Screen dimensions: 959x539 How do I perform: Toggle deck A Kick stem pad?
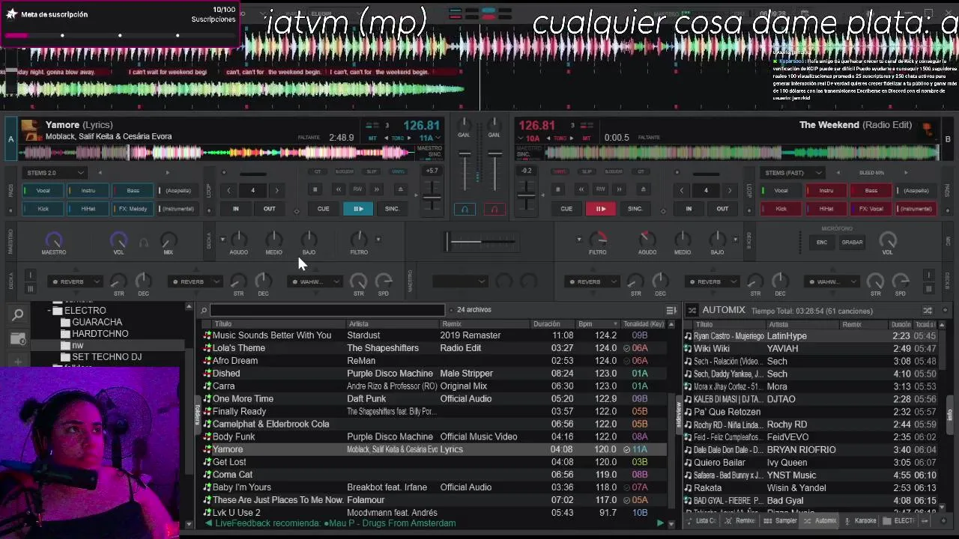pos(43,209)
